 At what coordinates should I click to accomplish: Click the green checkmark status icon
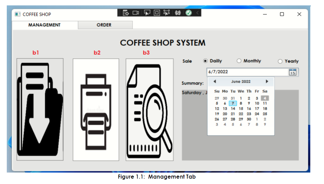pos(189,13)
